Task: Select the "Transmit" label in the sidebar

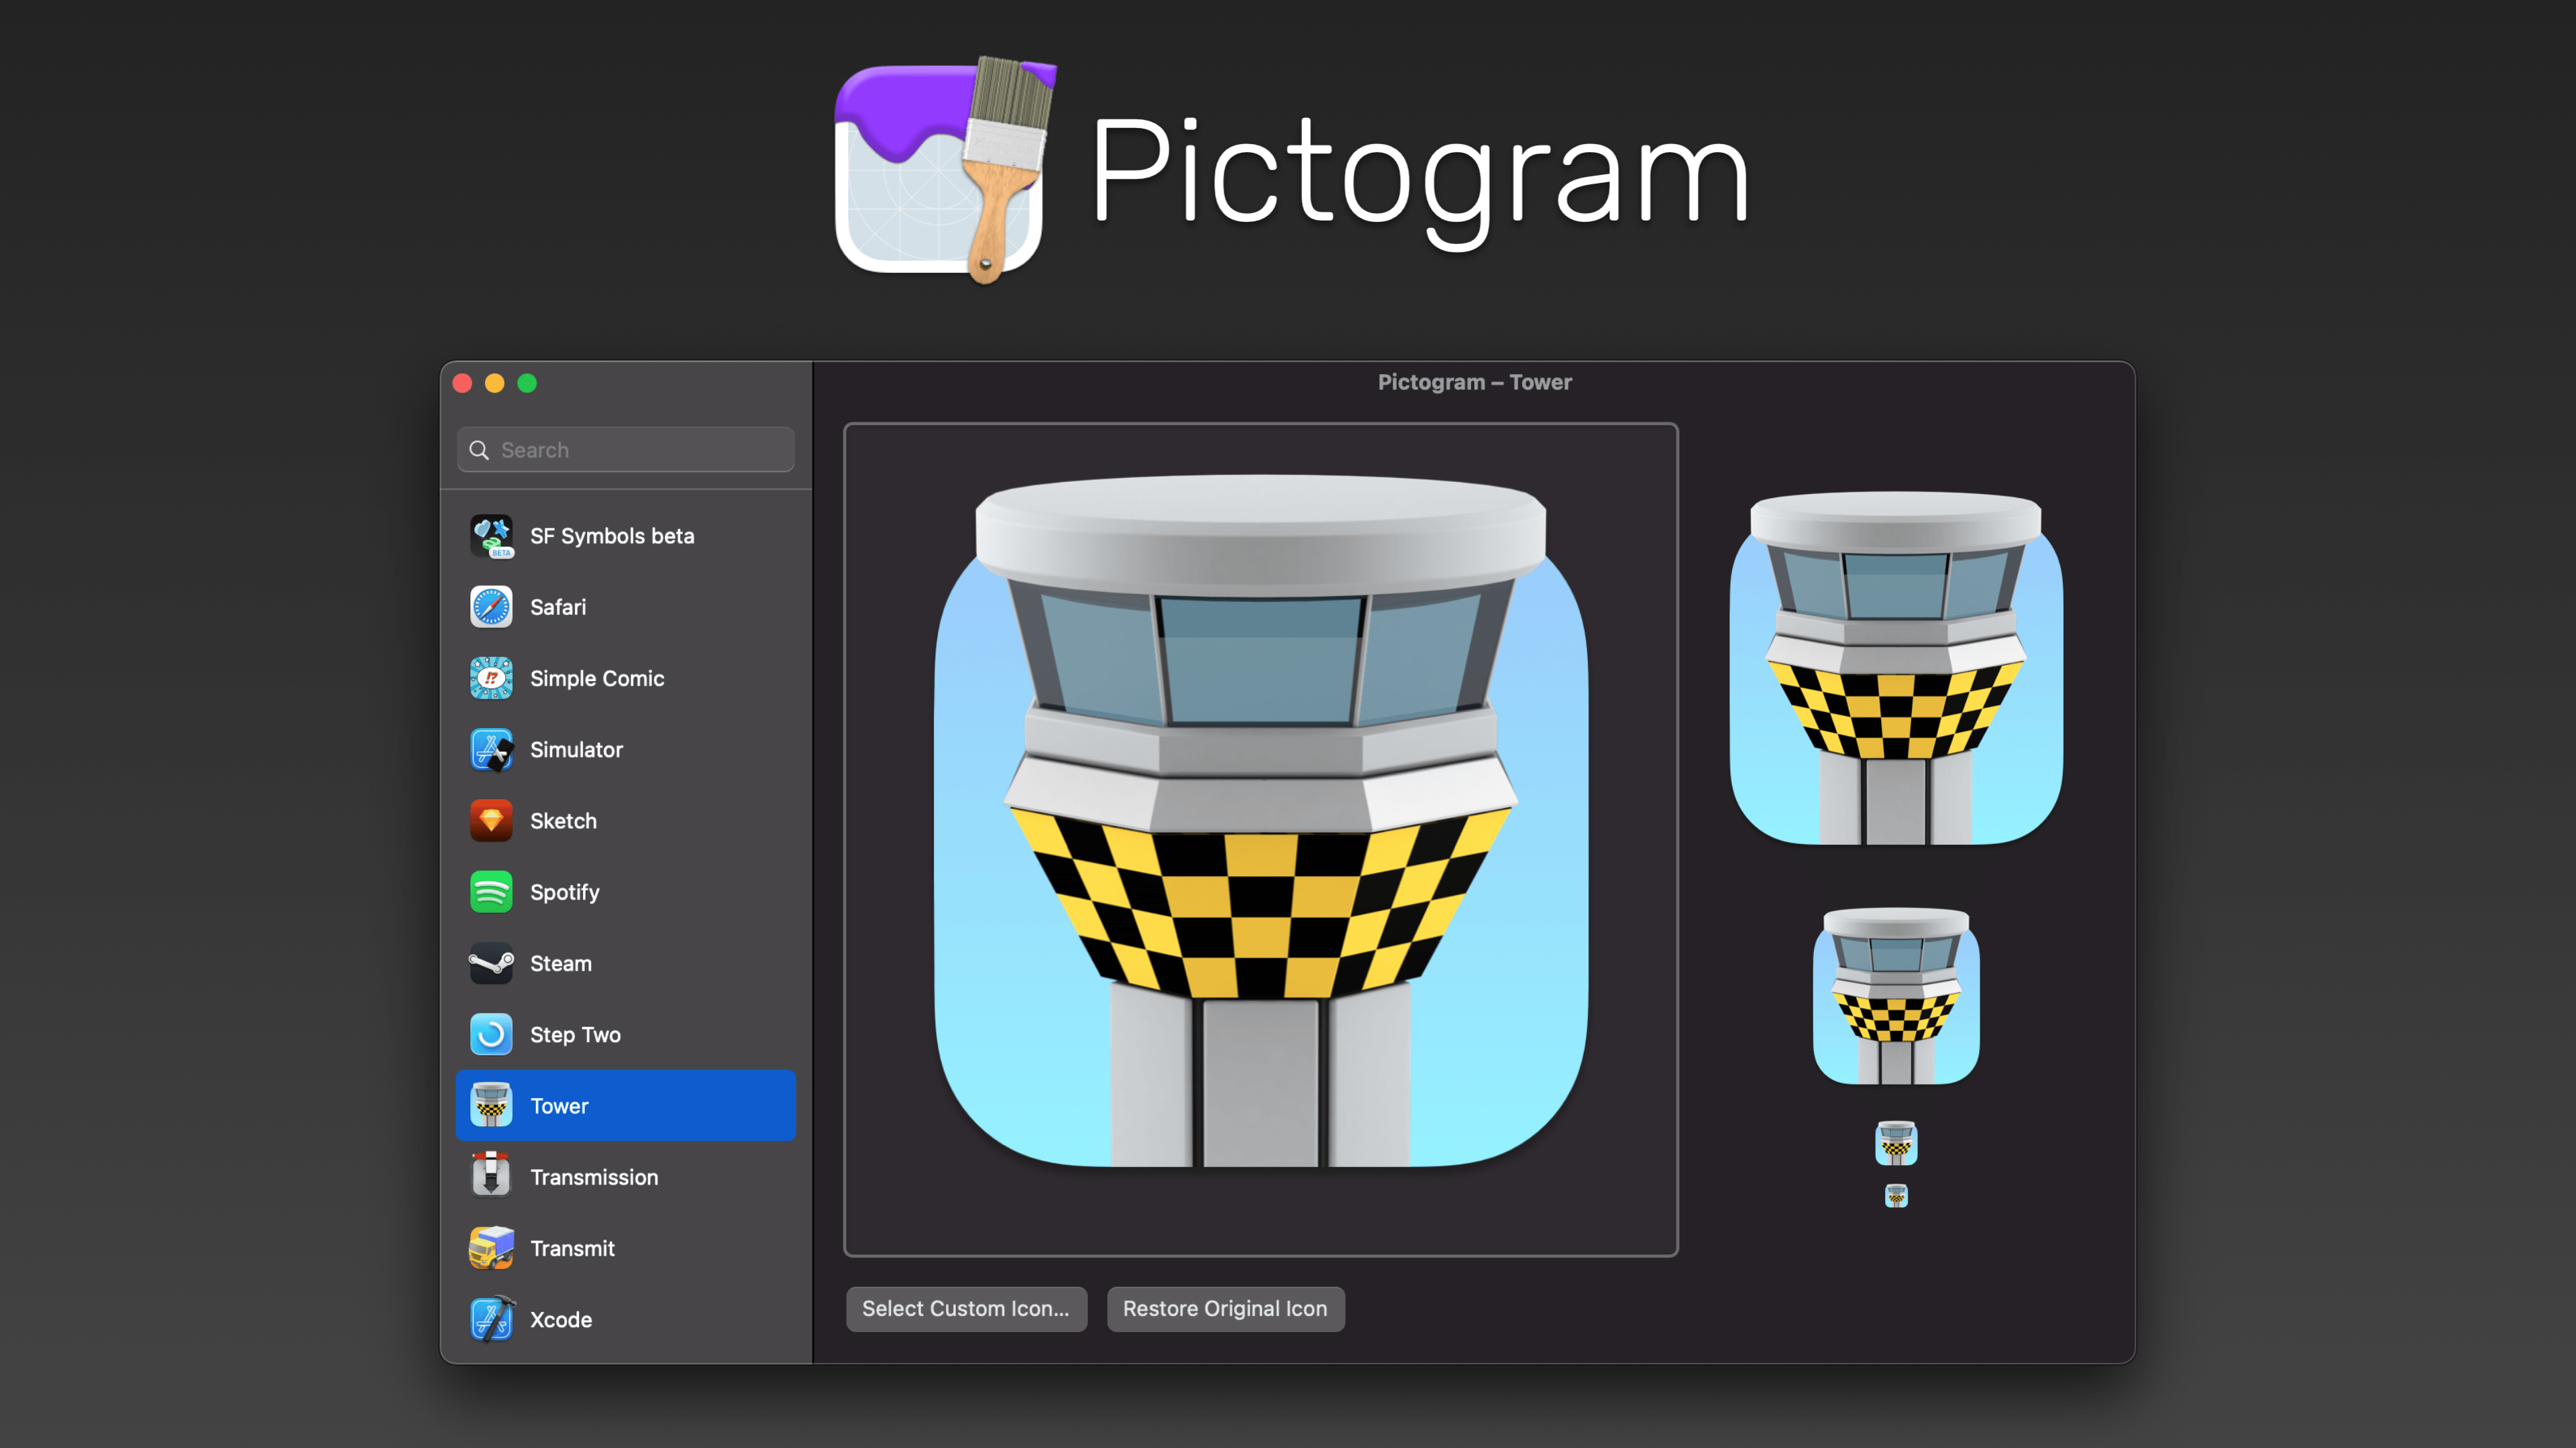Action: tap(572, 1249)
